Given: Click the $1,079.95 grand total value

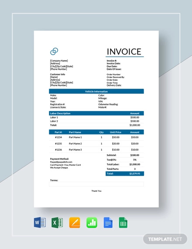Looking at the screenshot, I should 135,173.
